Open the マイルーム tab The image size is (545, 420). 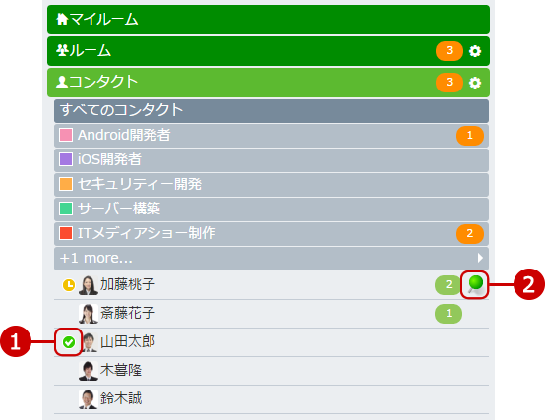pos(269,20)
